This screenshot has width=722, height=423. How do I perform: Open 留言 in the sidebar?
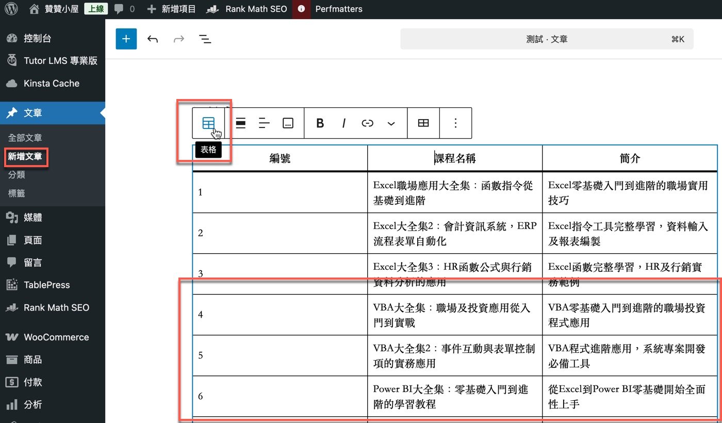53,263
